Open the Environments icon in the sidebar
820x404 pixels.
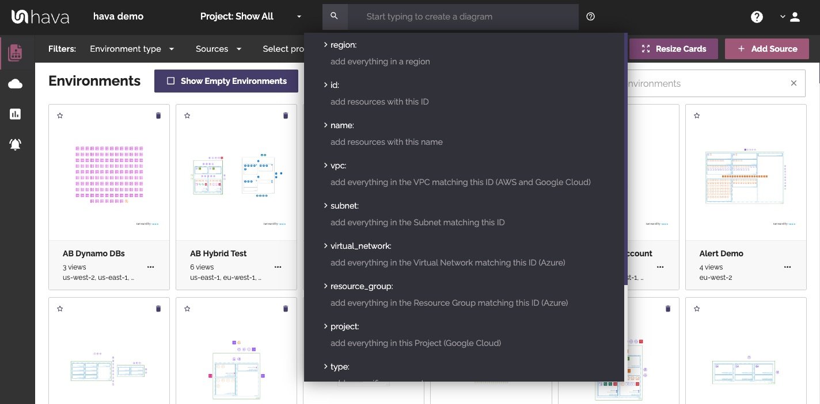point(16,53)
